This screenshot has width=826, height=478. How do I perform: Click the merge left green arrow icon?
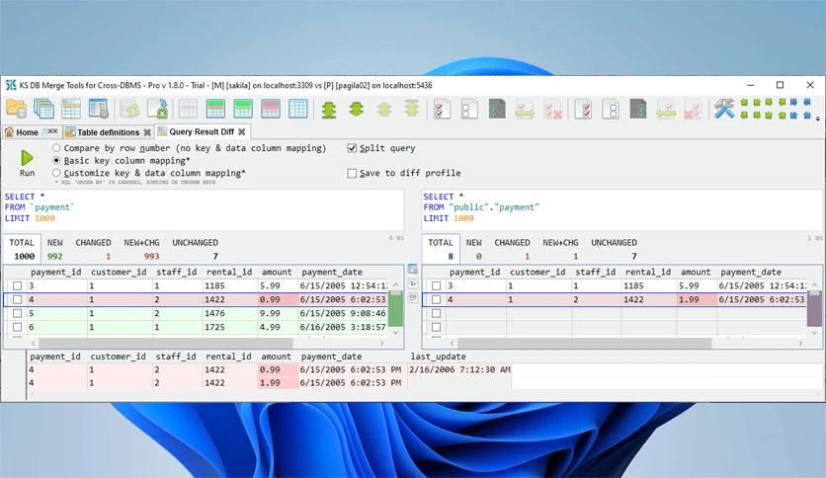click(x=666, y=110)
